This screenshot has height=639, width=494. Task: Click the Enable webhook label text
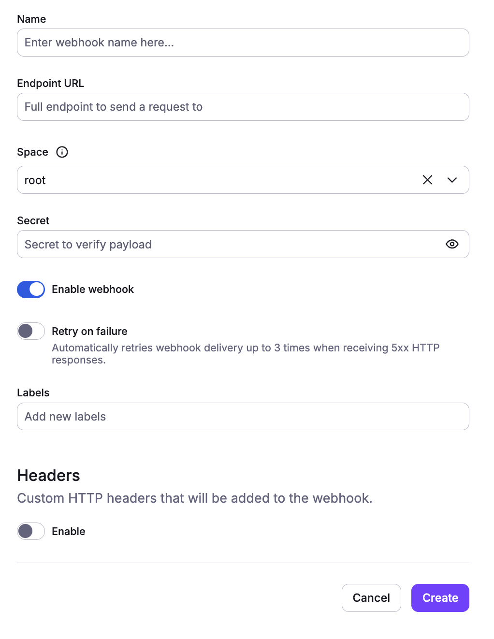tap(93, 289)
